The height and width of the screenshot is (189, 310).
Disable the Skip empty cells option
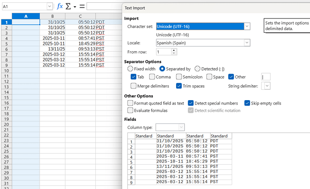(x=248, y=103)
